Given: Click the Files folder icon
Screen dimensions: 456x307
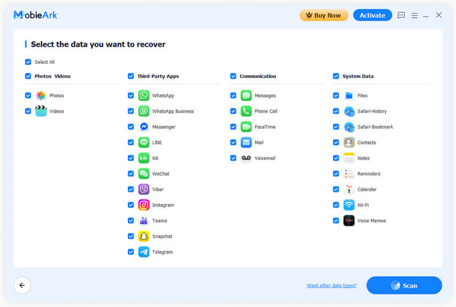Looking at the screenshot, I should 349,95.
